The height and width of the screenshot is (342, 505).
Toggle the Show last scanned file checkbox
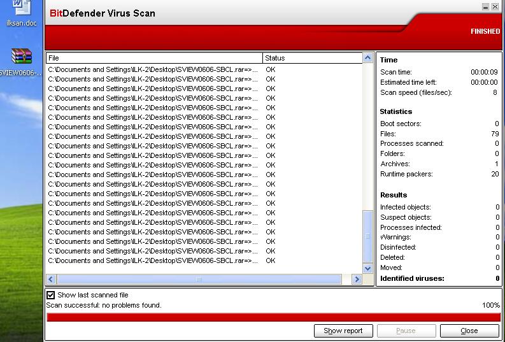pyautogui.click(x=50, y=295)
